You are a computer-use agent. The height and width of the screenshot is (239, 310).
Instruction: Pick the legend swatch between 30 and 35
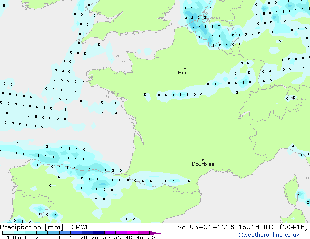point(110,233)
